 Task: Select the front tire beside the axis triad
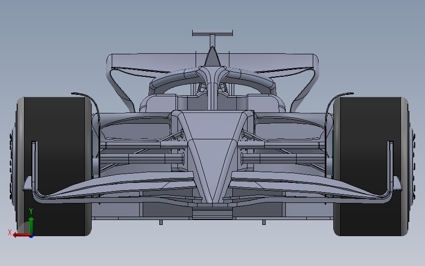tap(54, 166)
